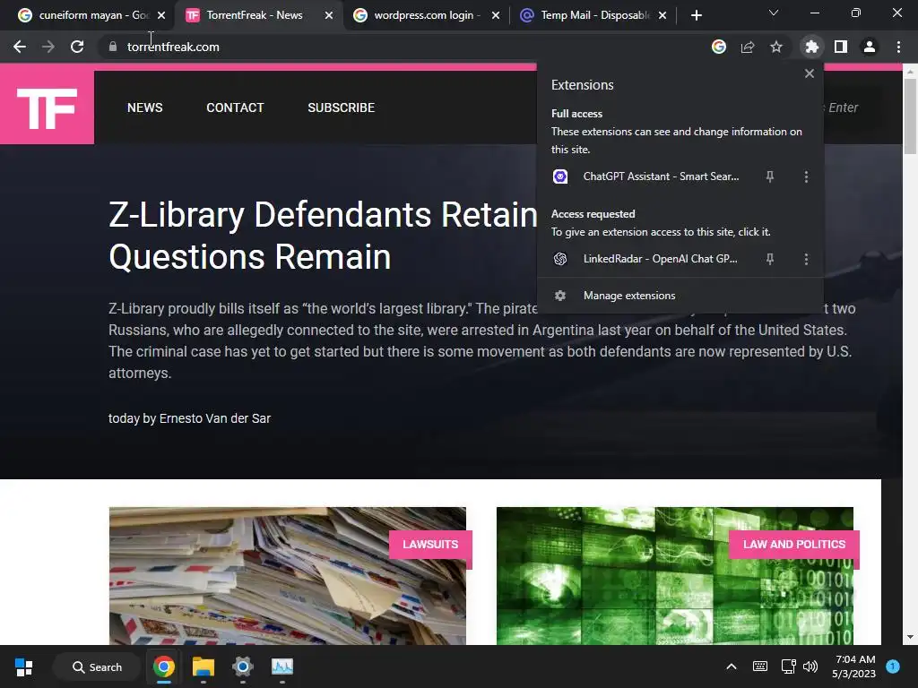The height and width of the screenshot is (688, 918).
Task: Open the Windows Start menu
Action: [24, 666]
